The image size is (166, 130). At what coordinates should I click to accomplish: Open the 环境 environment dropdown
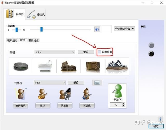(x=55, y=52)
